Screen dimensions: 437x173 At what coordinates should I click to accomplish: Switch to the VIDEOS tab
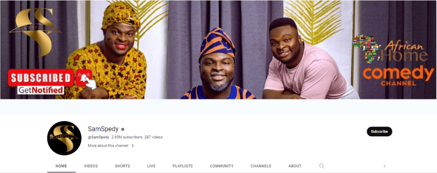click(x=91, y=166)
